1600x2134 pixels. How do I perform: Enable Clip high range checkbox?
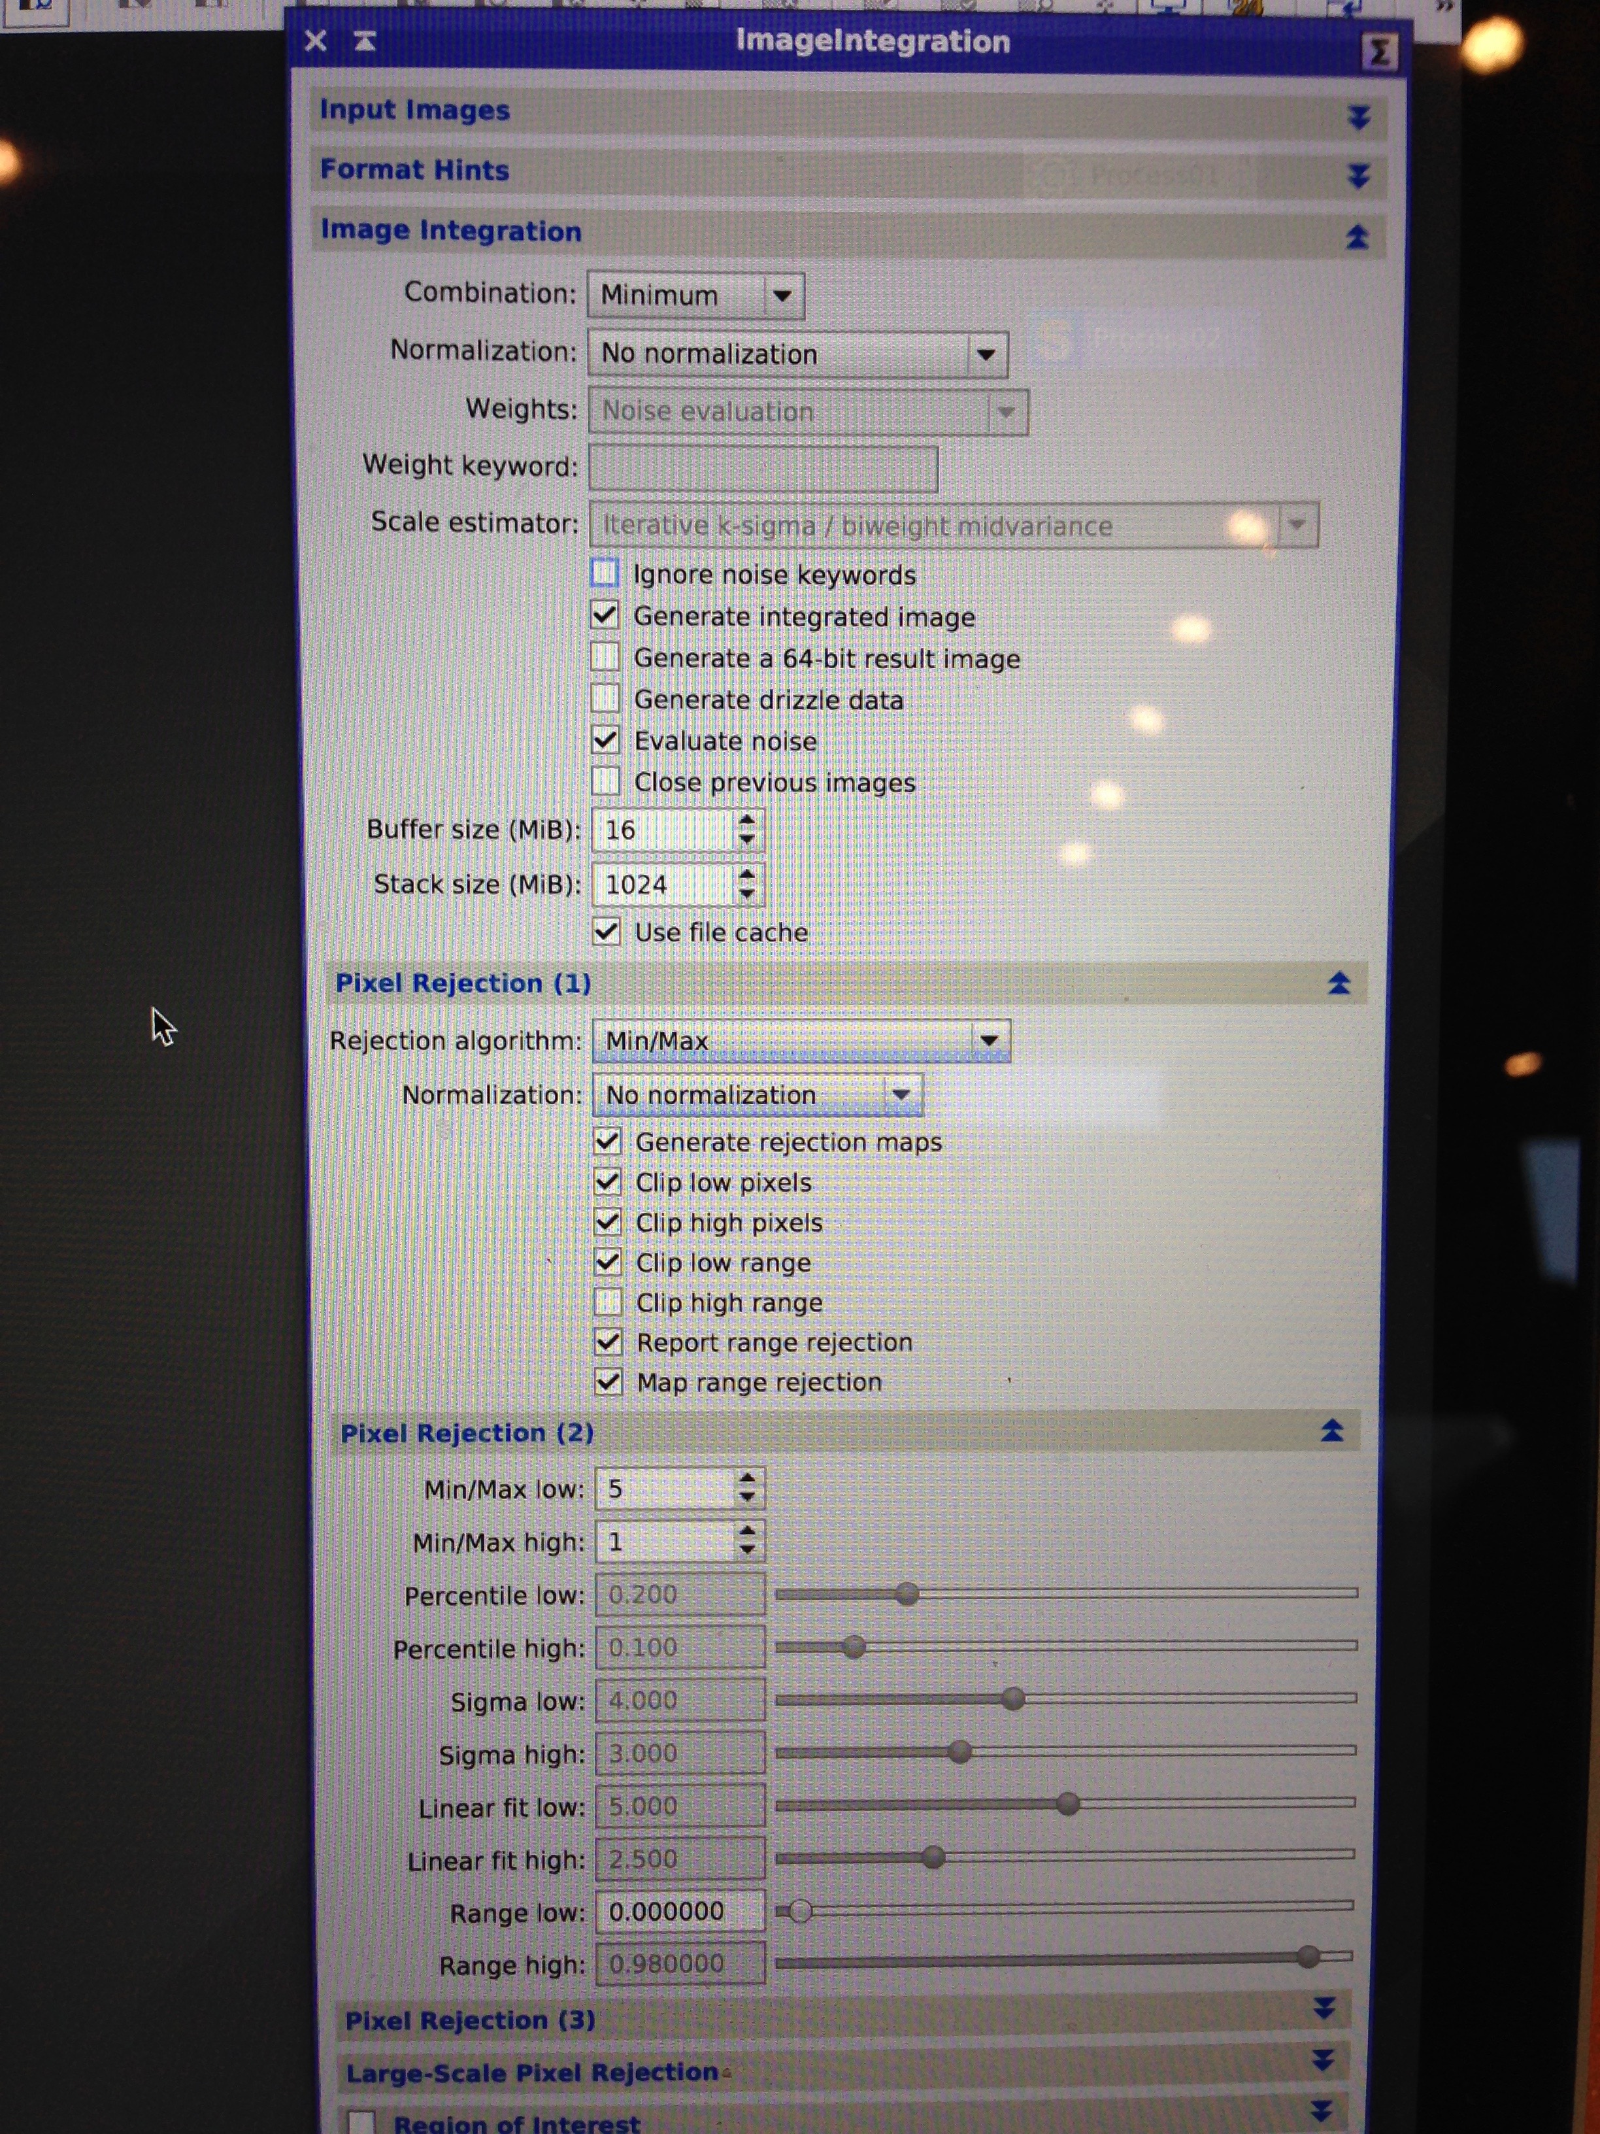click(608, 1302)
